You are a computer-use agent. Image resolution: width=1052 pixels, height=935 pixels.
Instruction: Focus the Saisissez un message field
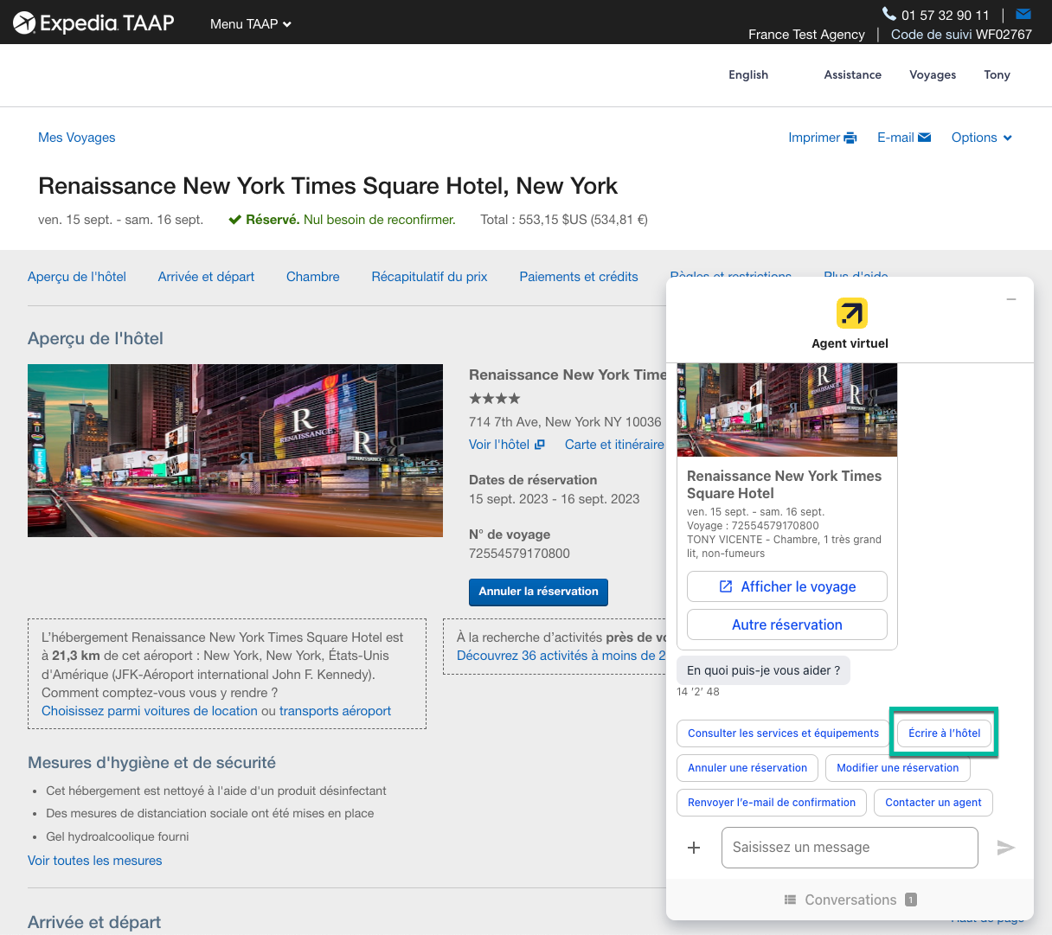[850, 848]
